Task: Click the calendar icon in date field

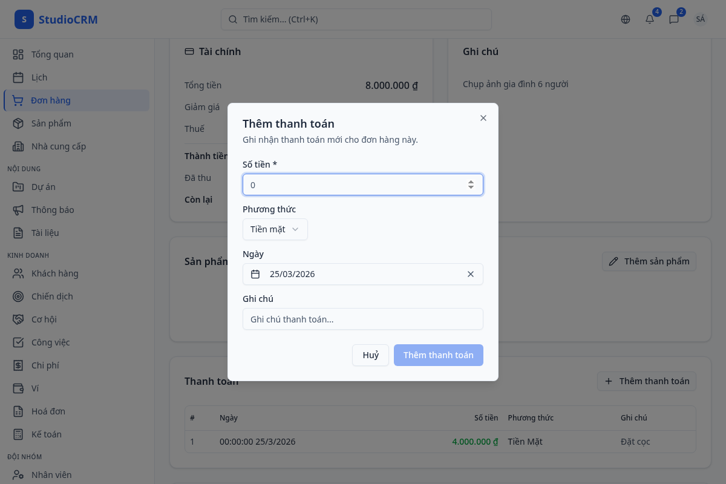Action: click(255, 274)
